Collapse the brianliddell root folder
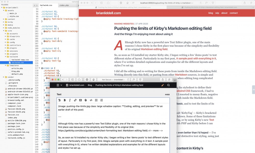Screen dimensions: 255x153 2,7
